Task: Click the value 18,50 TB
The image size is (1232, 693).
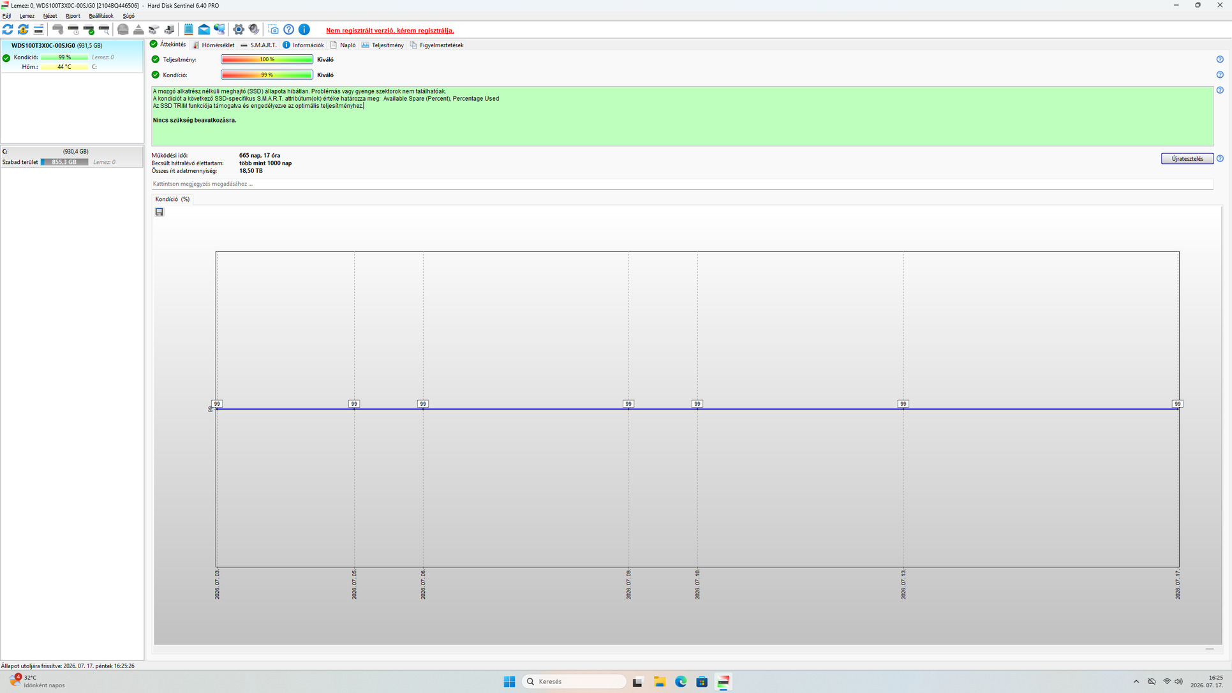Action: 251,171
